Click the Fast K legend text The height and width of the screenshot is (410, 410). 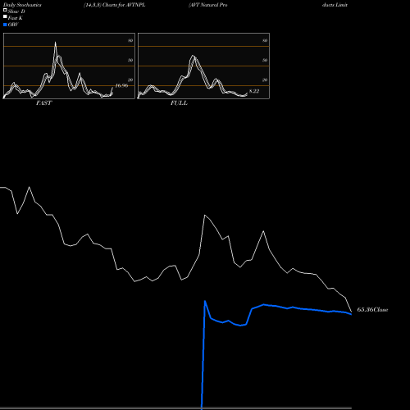[x=16, y=18]
